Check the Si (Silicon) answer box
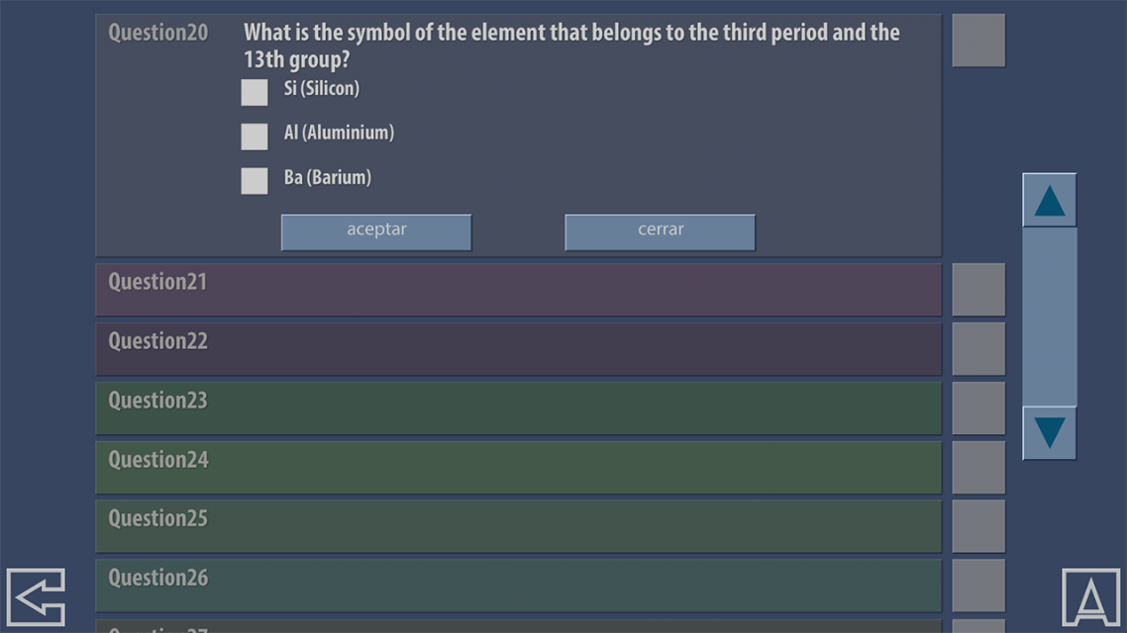The width and height of the screenshot is (1127, 633). (x=255, y=92)
